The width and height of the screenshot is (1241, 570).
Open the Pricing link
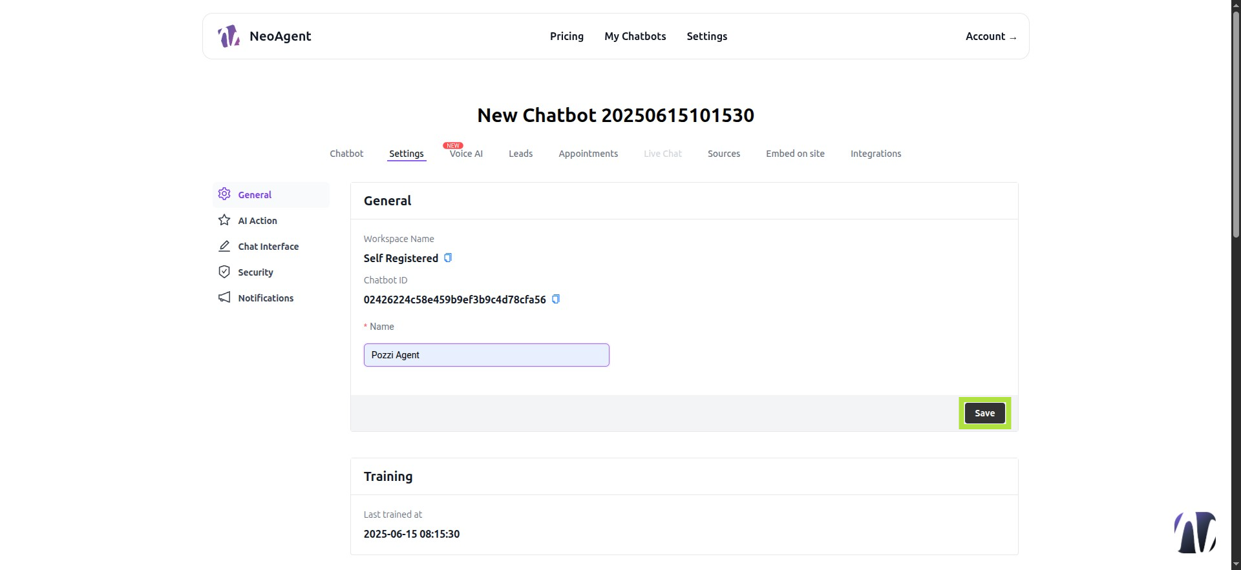[567, 36]
